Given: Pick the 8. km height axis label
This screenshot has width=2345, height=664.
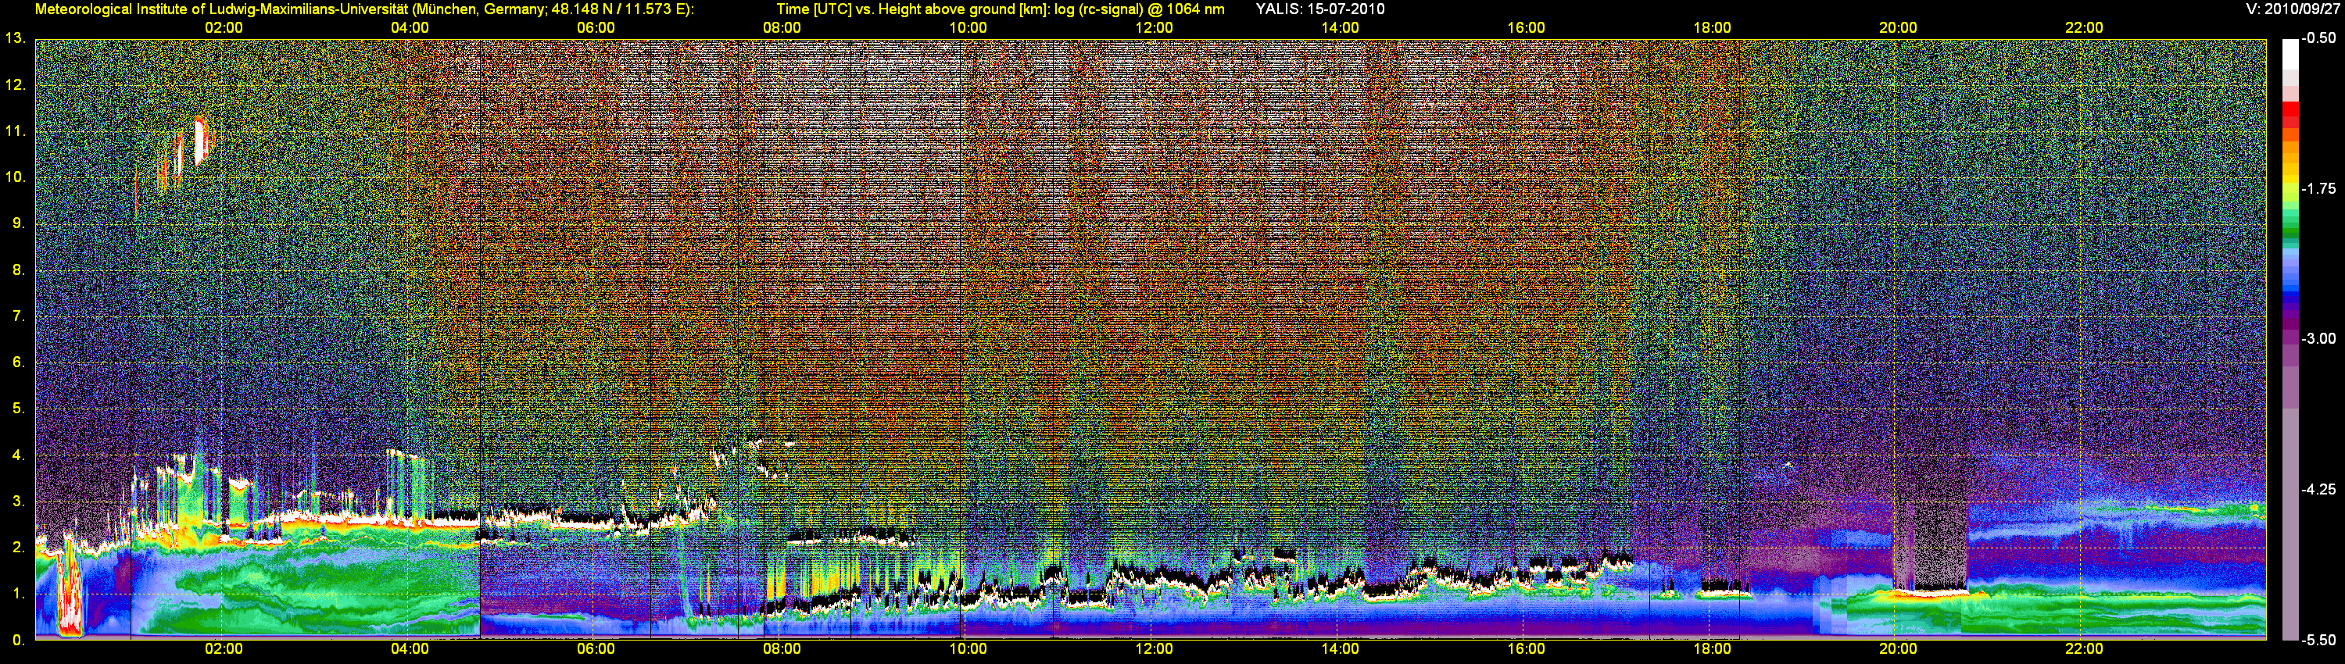Looking at the screenshot, I should click(x=18, y=270).
